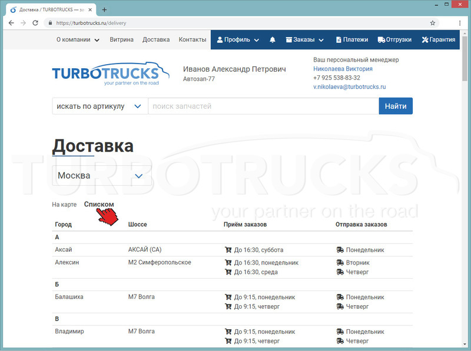Viewport: 471px width, 351px height.
Task: Click the 'АКСАЙ (СА)' highway cell
Action: click(145, 250)
